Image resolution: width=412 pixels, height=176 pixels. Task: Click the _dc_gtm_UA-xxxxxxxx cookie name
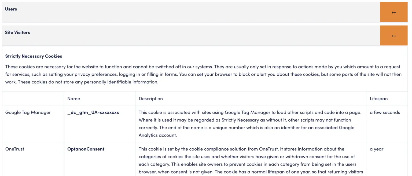click(93, 112)
